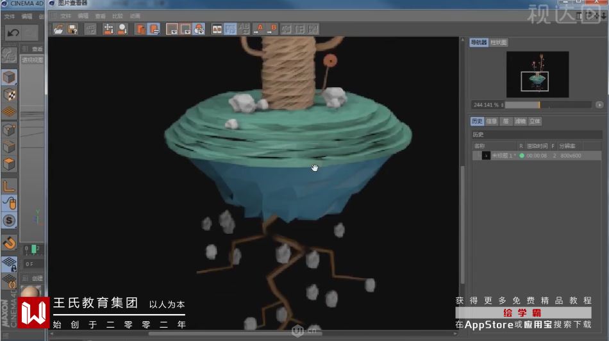Image resolution: width=609 pixels, height=341 pixels.
Task: Click the redo arrow in Cinema 4D
Action: 30,33
